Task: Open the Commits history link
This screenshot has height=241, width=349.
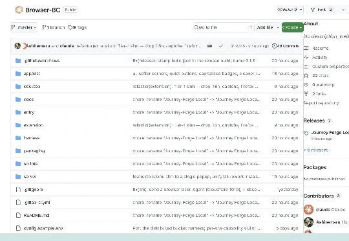Action: (286, 46)
